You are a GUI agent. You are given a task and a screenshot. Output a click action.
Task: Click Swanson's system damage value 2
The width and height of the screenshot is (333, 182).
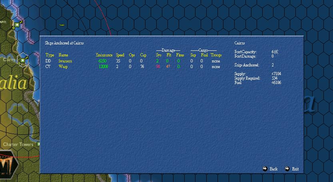click(158, 61)
